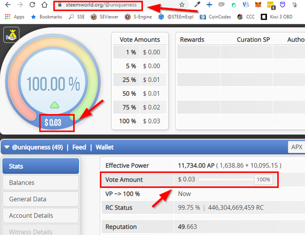
Task: Select the Stats tab
Action: click(41, 166)
